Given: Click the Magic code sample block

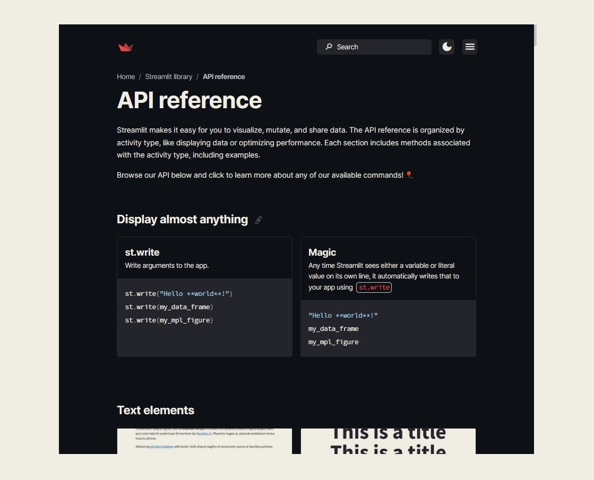Looking at the screenshot, I should coord(388,329).
